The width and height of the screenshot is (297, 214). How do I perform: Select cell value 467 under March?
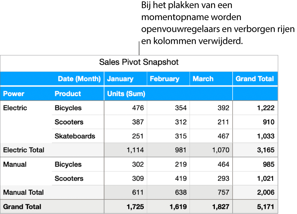click(223, 136)
